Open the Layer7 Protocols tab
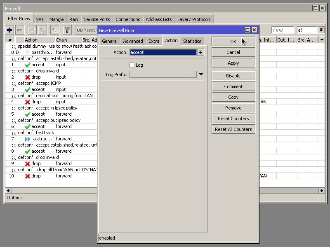330x247 pixels. pos(194,19)
